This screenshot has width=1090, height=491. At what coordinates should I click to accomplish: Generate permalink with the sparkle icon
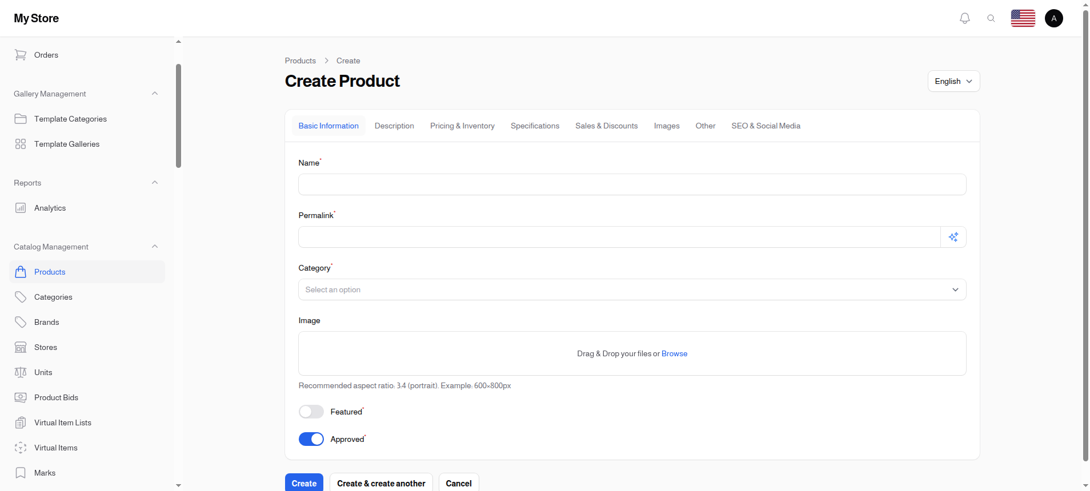click(953, 237)
